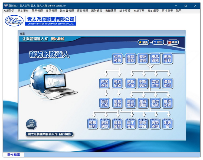This screenshot has width=203, height=160.
Task: Open the 統計報表 menu
Action: pos(97,11)
